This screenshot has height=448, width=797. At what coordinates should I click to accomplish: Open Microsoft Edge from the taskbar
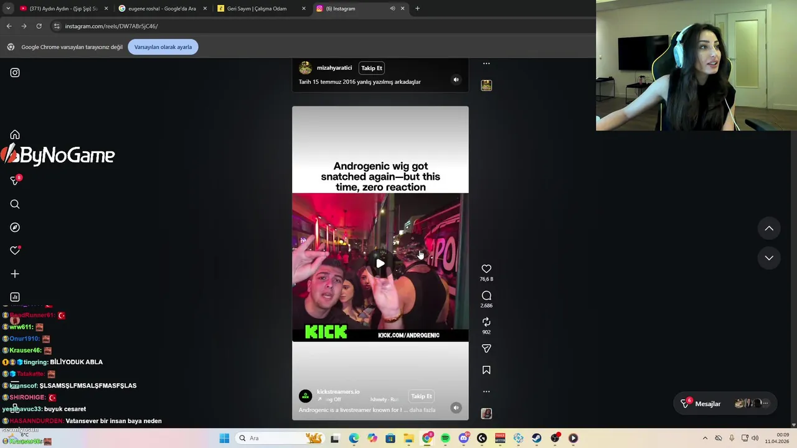pos(354,438)
